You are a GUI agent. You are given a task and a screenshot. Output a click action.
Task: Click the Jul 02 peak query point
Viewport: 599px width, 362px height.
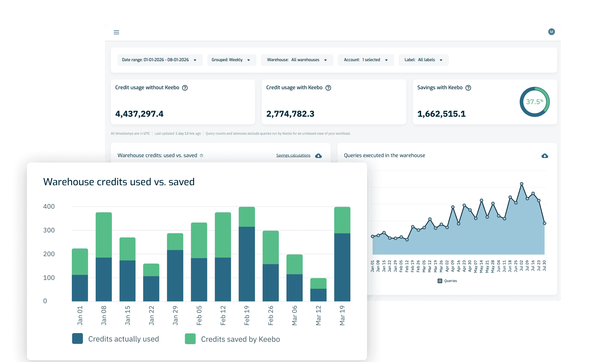pyautogui.click(x=522, y=184)
